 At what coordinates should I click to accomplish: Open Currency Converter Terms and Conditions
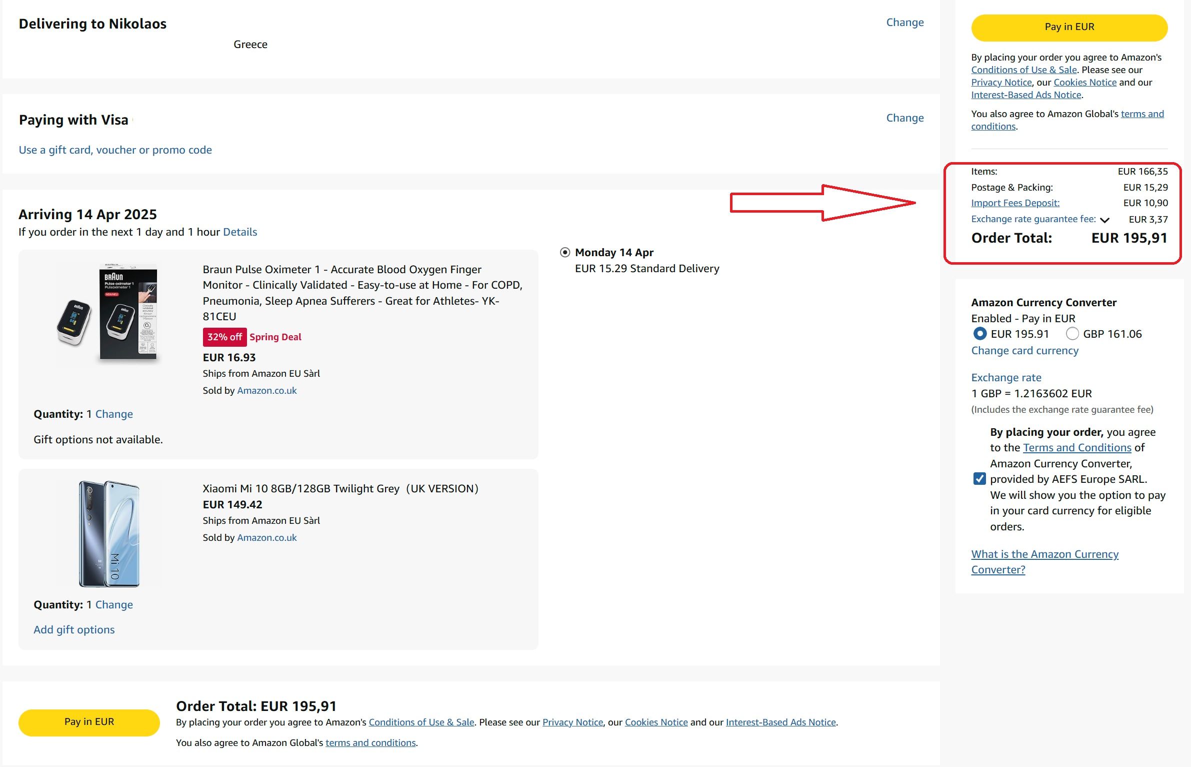[1077, 448]
